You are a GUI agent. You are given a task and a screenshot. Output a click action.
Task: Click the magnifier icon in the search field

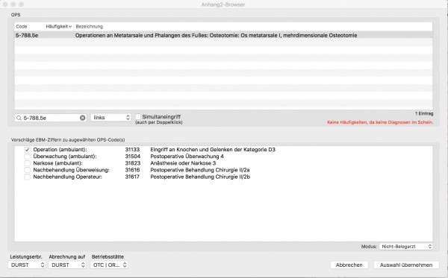19,118
